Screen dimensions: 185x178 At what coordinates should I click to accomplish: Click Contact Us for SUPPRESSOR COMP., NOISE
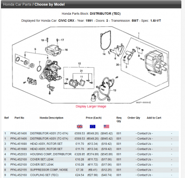point(144,170)
